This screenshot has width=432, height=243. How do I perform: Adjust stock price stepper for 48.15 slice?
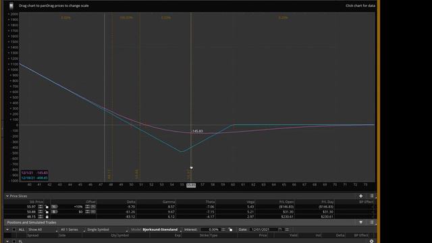point(40,217)
